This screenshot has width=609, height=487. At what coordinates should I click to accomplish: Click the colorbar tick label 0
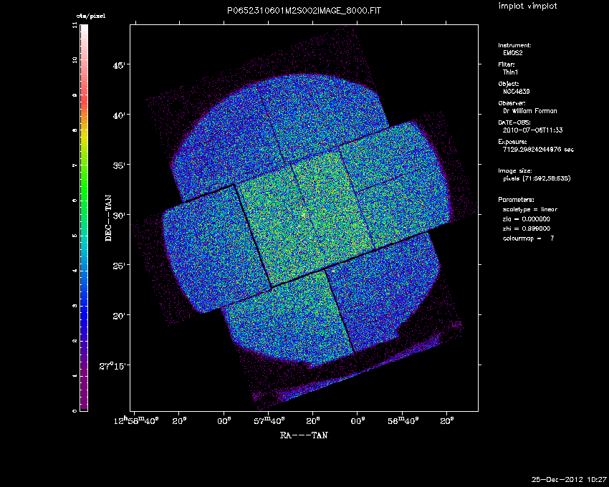pyautogui.click(x=75, y=410)
